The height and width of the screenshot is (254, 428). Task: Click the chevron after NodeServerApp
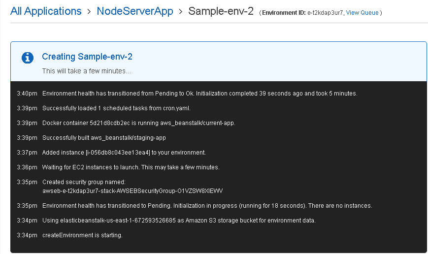(x=180, y=12)
